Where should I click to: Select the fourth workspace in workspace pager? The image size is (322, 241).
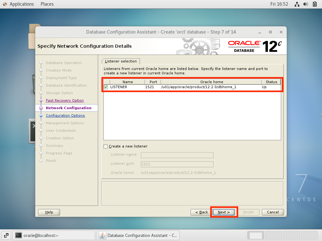(x=309, y=235)
